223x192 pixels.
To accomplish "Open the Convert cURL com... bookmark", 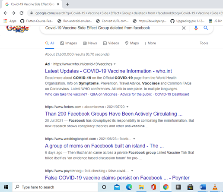I will click(x=112, y=21).
